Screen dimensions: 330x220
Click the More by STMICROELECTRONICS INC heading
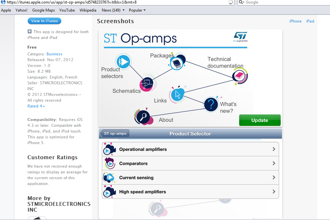click(59, 204)
